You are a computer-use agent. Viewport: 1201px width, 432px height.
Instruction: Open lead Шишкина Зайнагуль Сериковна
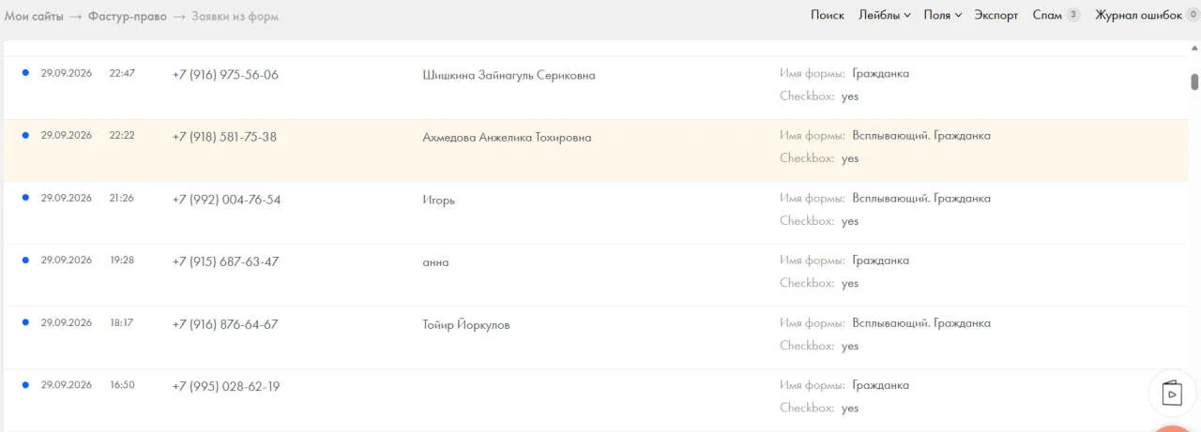point(509,75)
